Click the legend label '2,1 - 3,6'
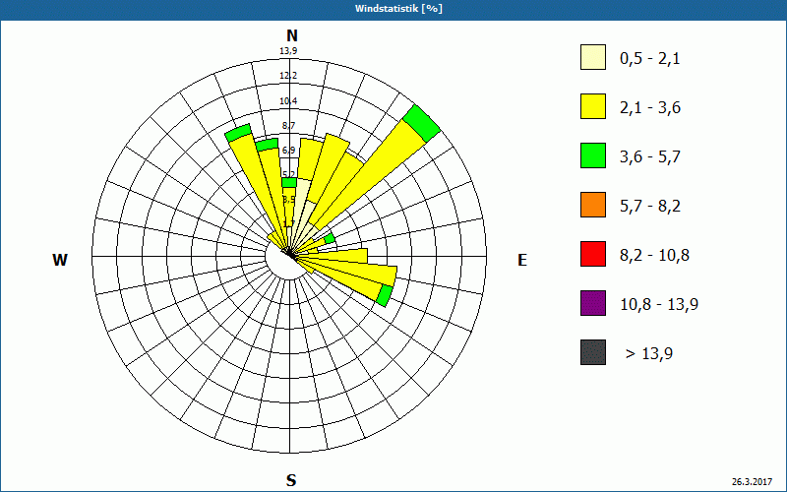The width and height of the screenshot is (787, 492). 650,108
